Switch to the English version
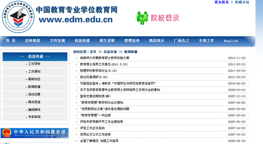 (x=231, y=41)
